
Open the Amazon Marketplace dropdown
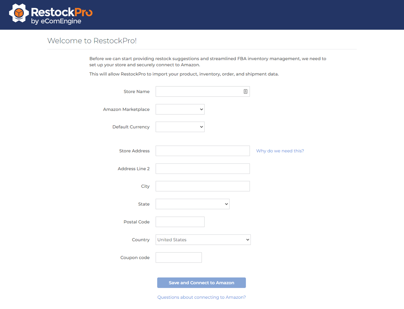click(x=180, y=109)
